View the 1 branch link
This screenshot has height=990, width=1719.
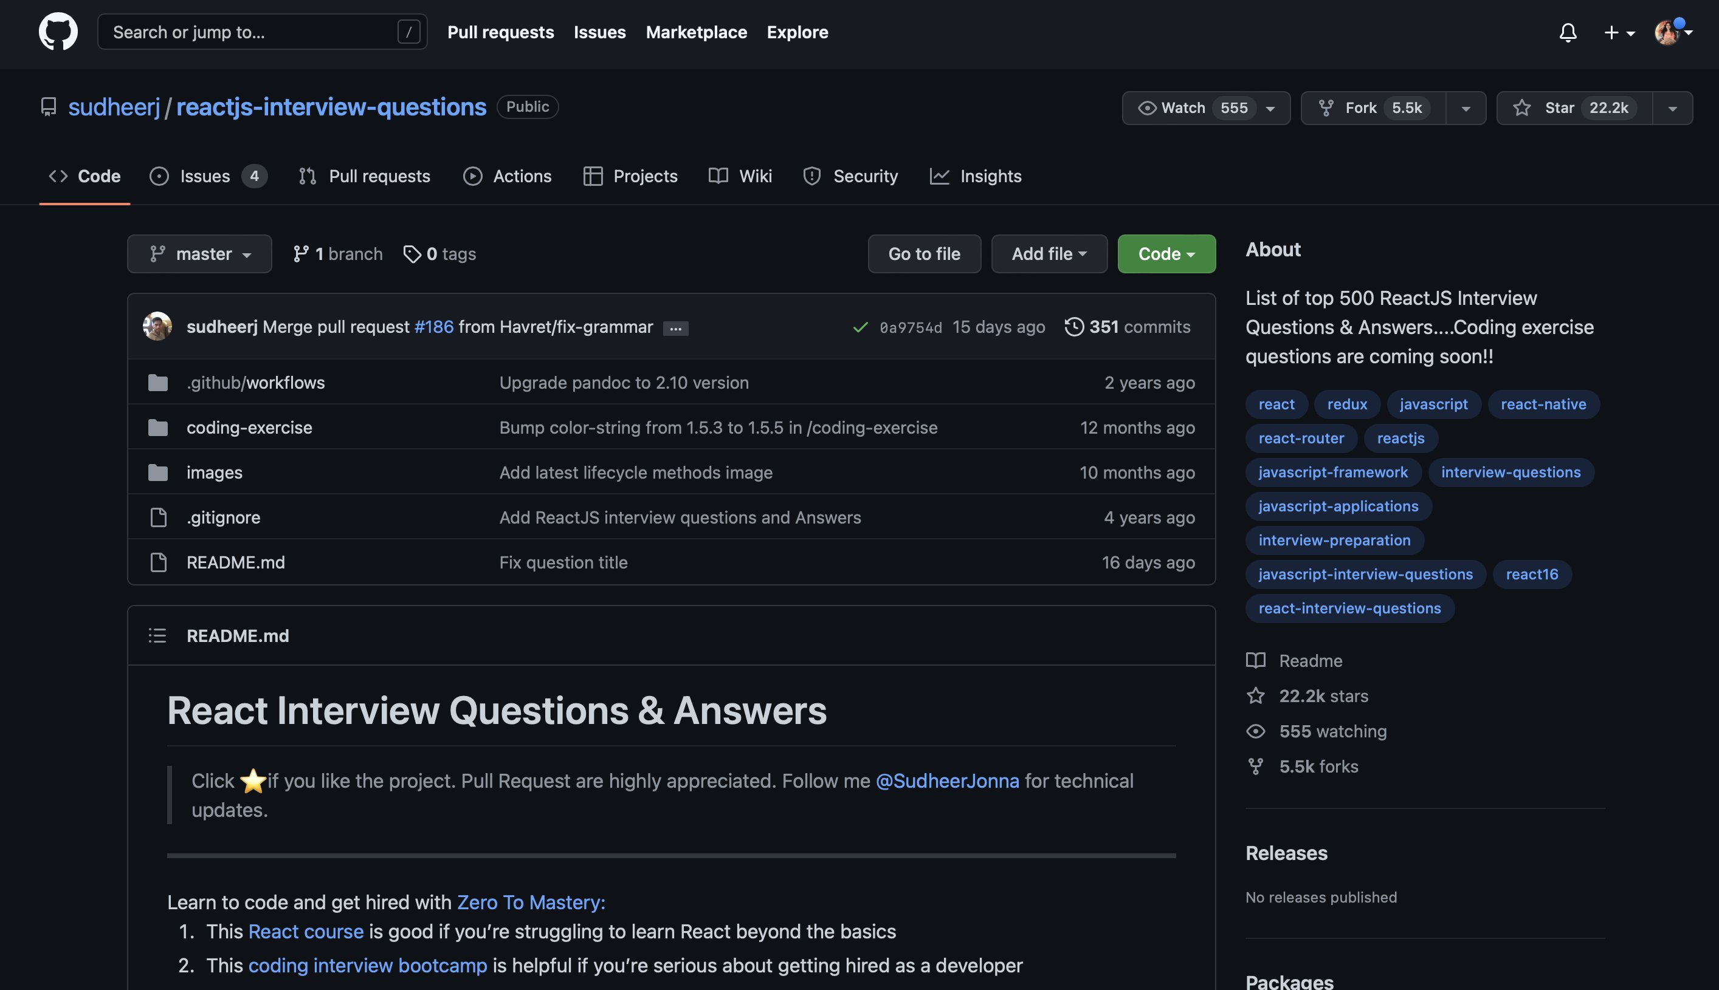coord(337,254)
